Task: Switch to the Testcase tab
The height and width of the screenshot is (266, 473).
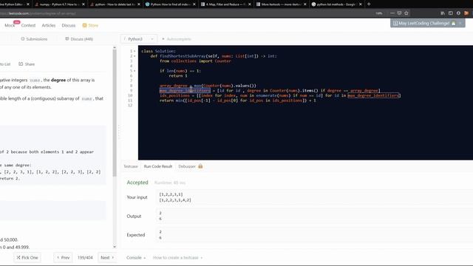Action: click(130, 166)
